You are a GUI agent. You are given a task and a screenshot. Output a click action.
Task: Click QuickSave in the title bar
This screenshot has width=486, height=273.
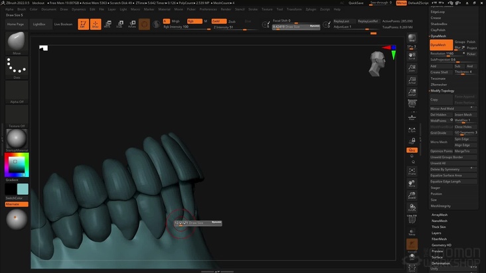coord(356,3)
